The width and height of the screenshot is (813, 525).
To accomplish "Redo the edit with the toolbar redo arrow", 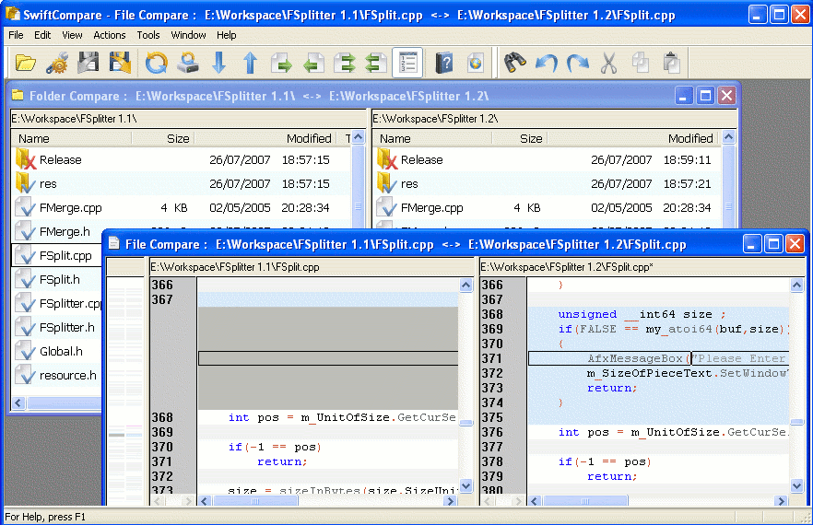I will coord(578,63).
